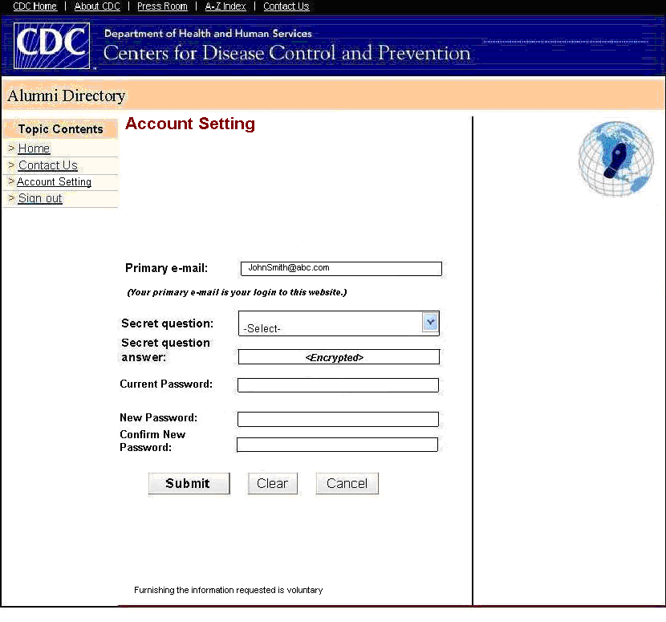Image resolution: width=666 pixels, height=622 pixels.
Task: Clear the form fields
Action: [x=273, y=483]
